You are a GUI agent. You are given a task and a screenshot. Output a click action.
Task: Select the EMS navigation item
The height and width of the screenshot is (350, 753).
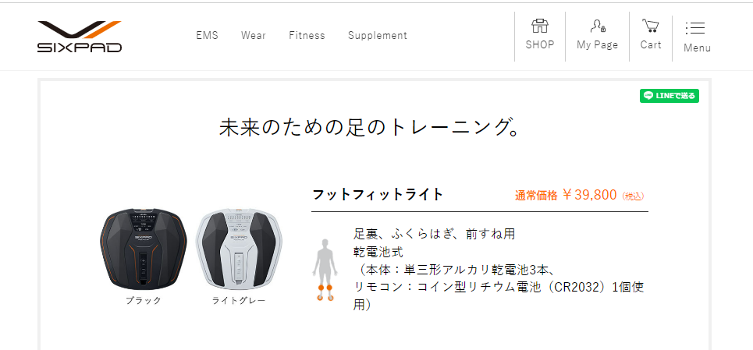click(x=207, y=36)
